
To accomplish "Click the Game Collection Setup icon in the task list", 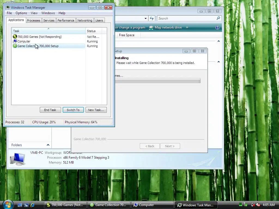I will 15,46.
